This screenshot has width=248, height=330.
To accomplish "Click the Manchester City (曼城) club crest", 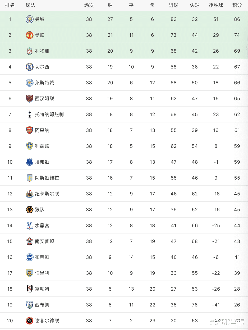I will click(x=30, y=19).
